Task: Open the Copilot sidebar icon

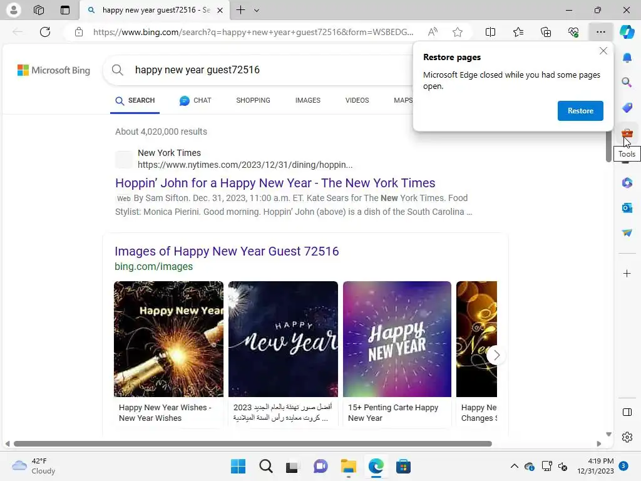Action: click(x=627, y=32)
